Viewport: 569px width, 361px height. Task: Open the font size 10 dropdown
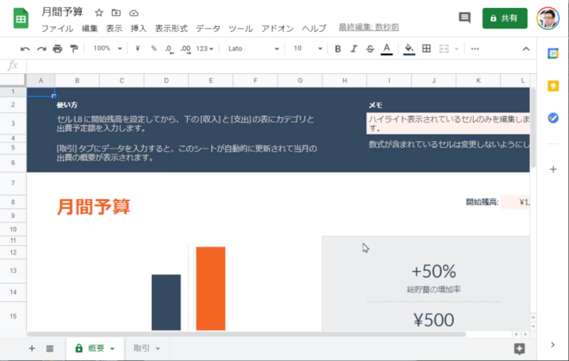tap(308, 48)
